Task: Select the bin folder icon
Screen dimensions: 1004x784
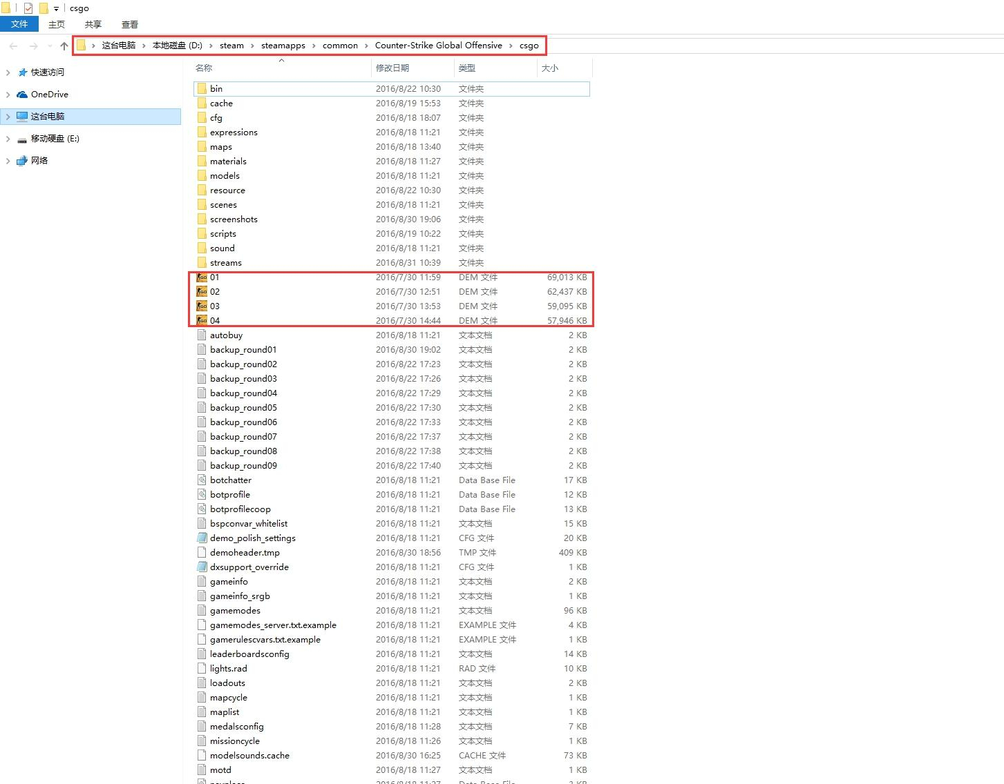Action: click(202, 88)
